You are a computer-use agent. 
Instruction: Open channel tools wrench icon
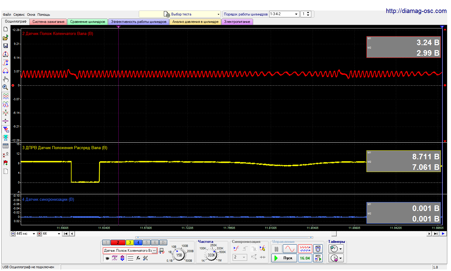click(146, 258)
